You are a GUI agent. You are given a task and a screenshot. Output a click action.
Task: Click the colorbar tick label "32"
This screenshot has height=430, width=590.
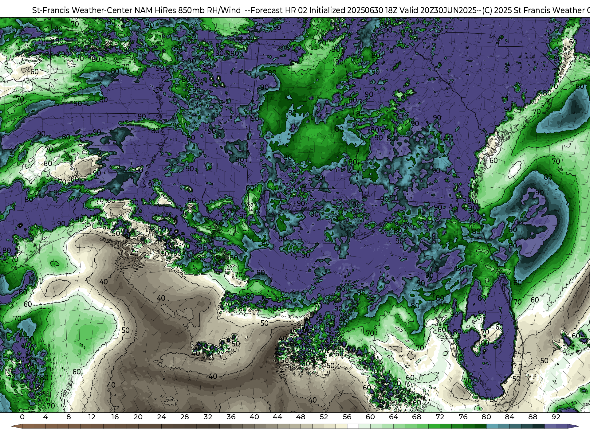pos(208,417)
